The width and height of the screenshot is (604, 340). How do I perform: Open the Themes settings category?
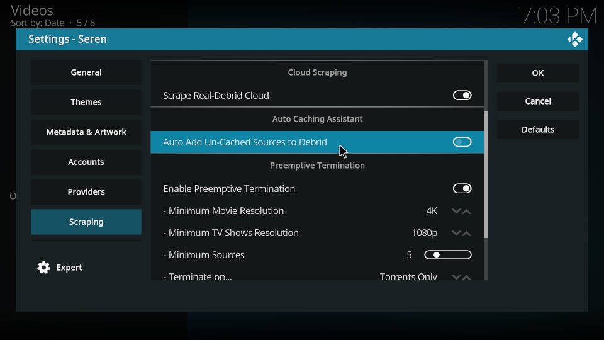pyautogui.click(x=86, y=102)
